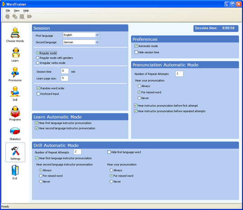Select Never for Drill second language instructor
The height and width of the screenshot is (210, 243).
(x=41, y=181)
